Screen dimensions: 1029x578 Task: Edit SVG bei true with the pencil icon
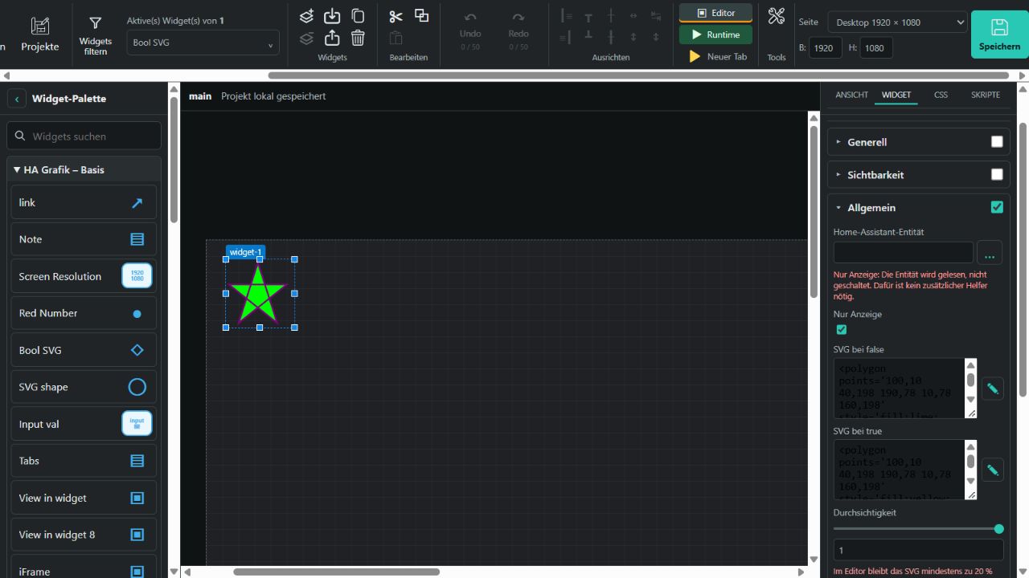coord(993,470)
